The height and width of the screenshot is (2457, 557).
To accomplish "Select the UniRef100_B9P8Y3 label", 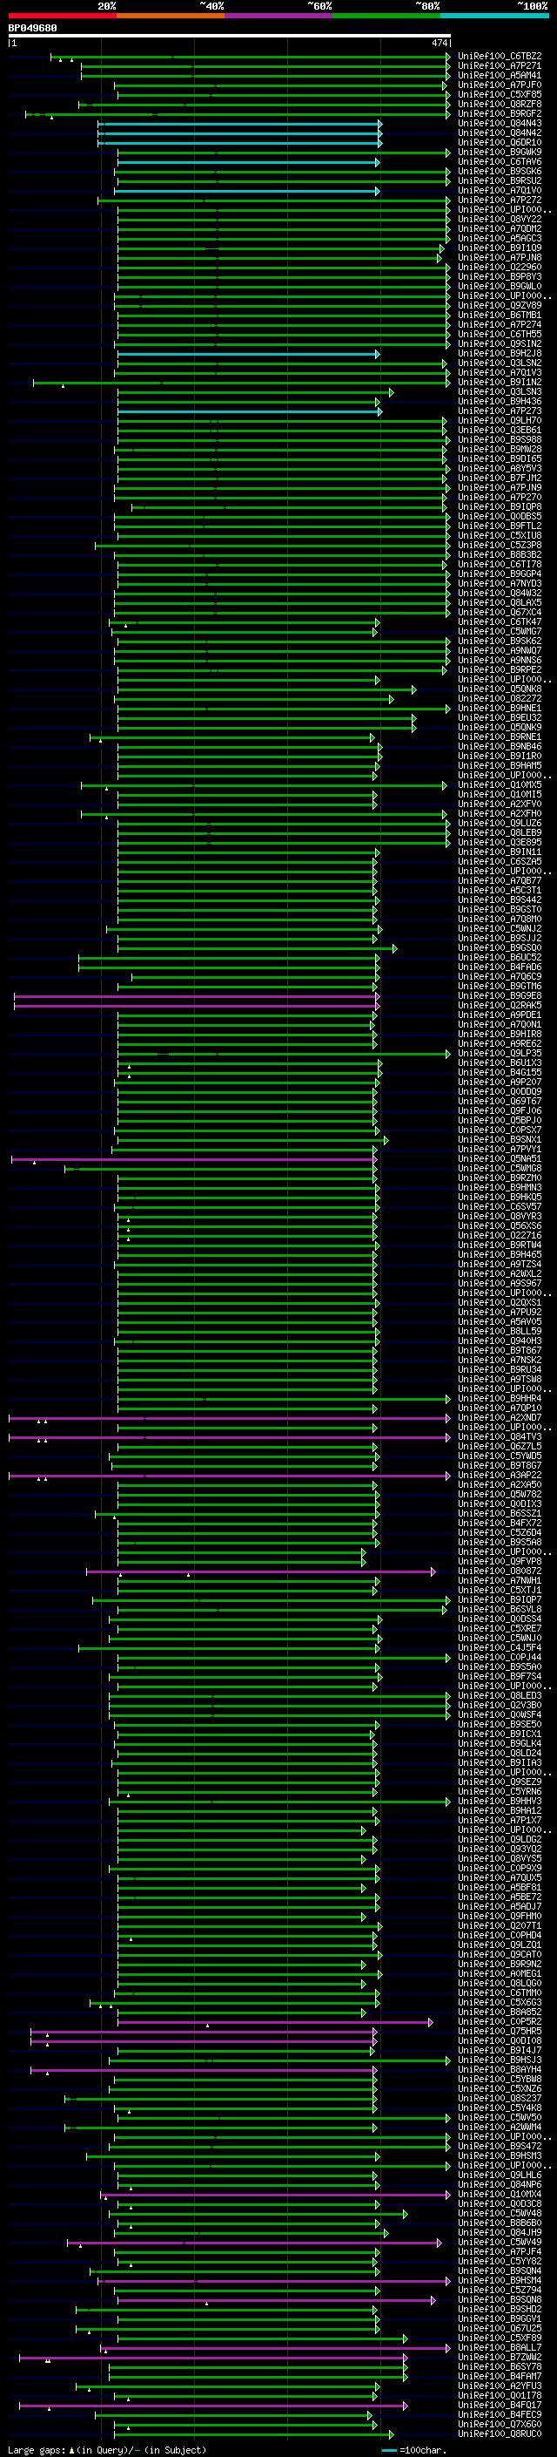I will click(x=500, y=276).
